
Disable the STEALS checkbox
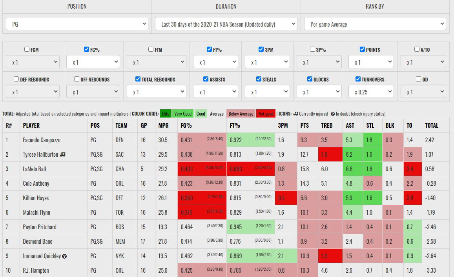click(x=259, y=79)
